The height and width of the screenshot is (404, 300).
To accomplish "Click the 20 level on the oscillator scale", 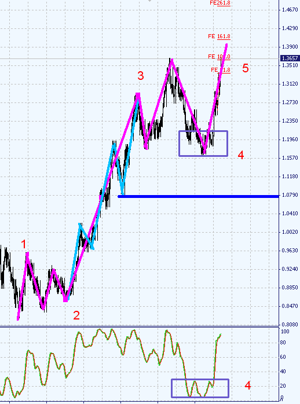I will coord(283,386).
